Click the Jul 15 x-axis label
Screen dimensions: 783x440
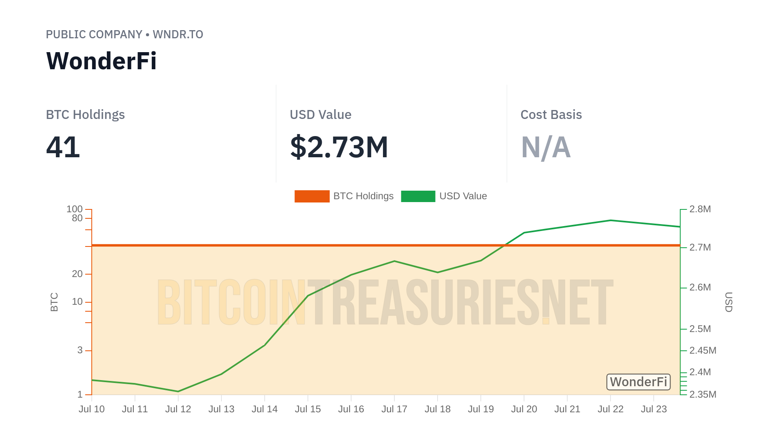point(308,409)
